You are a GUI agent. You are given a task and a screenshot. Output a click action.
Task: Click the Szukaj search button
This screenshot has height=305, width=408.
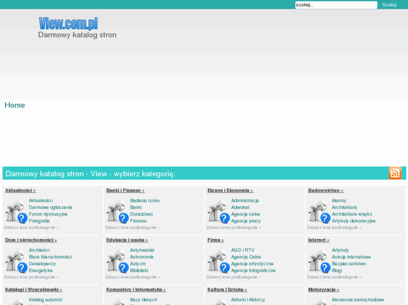tap(389, 5)
